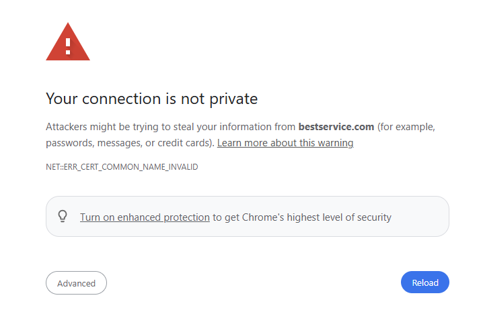This screenshot has height=314, width=481.
Task: Click the words 'might be trying' in the paragraph
Action: click(x=124, y=127)
